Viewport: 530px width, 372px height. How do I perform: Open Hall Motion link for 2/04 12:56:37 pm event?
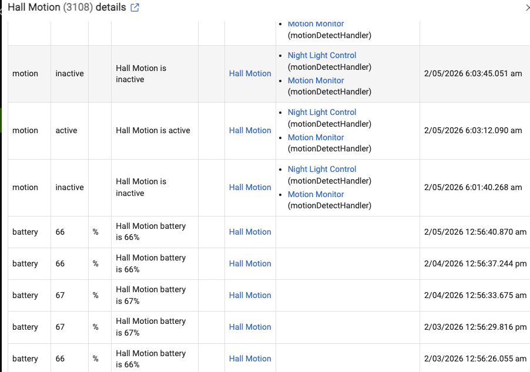point(250,263)
